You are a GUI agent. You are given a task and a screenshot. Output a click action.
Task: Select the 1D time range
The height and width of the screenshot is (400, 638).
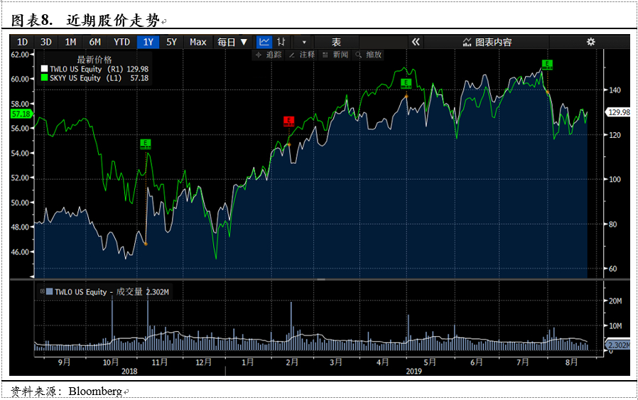pos(22,43)
